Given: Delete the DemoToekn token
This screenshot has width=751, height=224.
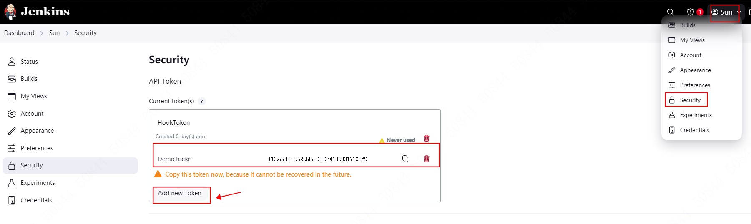Looking at the screenshot, I should pos(427,159).
